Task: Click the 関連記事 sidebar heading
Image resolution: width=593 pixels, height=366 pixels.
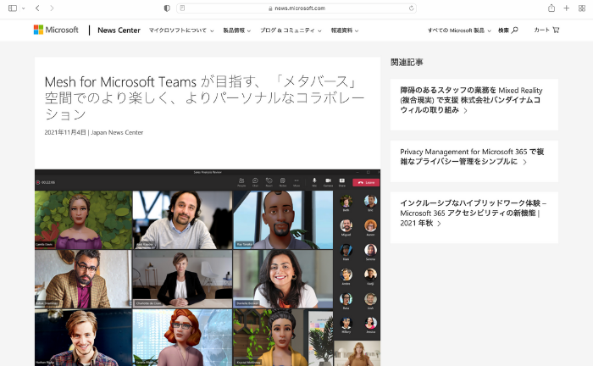Action: click(407, 63)
